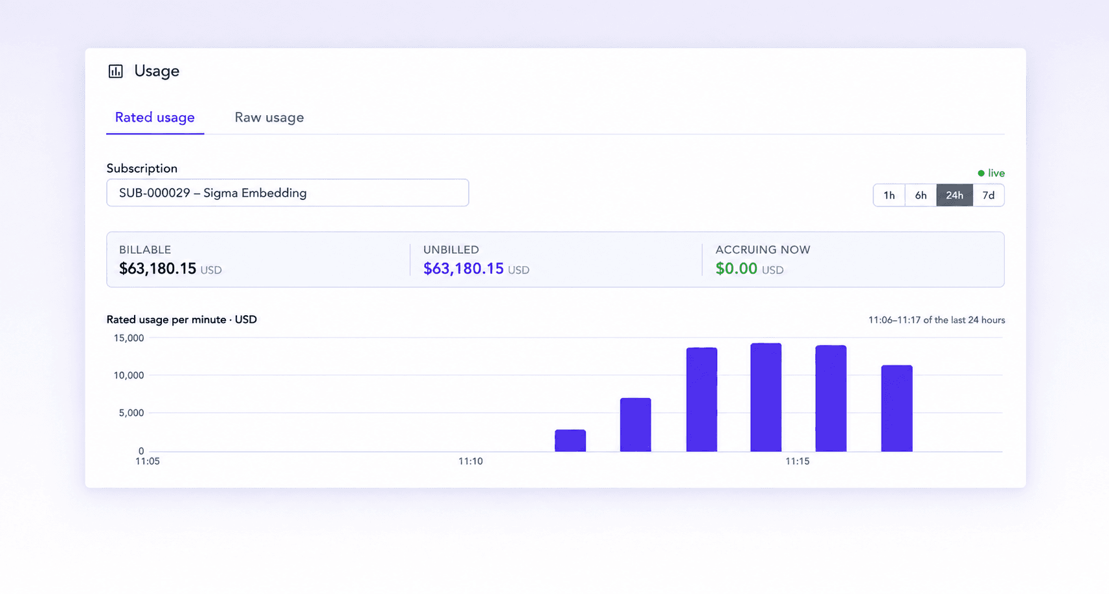
Task: Click the last bar in the chart
Action: click(x=897, y=408)
